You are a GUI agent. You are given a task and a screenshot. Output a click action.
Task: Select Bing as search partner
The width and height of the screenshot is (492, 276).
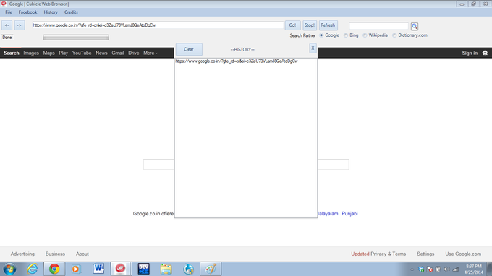[x=351, y=35]
